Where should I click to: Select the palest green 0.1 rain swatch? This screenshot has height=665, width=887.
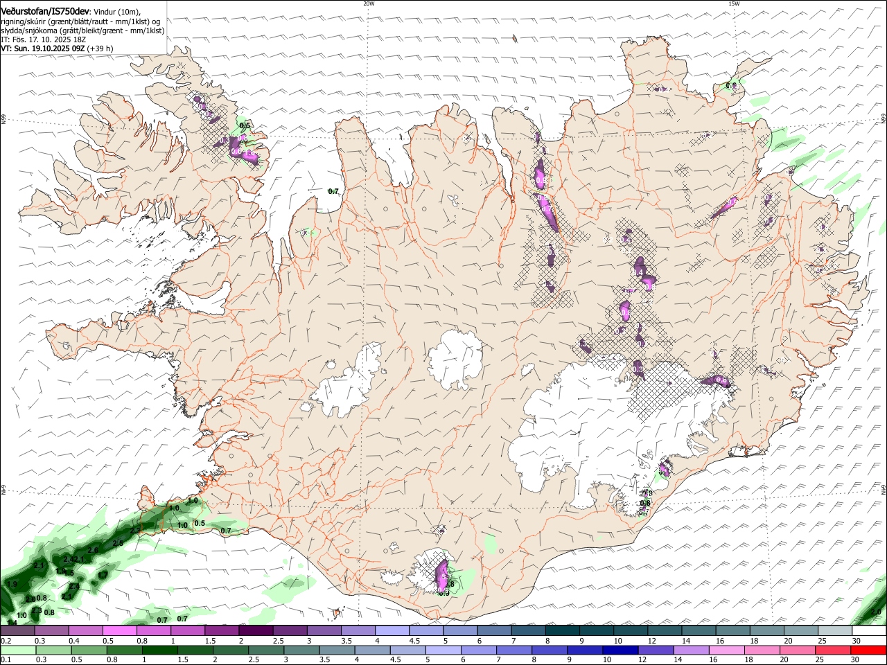click(18, 650)
